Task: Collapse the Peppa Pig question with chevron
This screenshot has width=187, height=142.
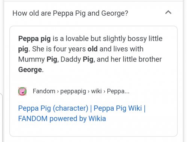Action: [168, 12]
